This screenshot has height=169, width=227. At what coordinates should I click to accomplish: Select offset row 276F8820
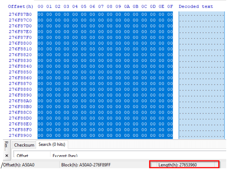(x=20, y=55)
